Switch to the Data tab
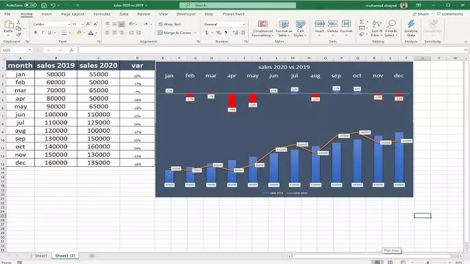This screenshot has width=470, height=264. click(124, 14)
